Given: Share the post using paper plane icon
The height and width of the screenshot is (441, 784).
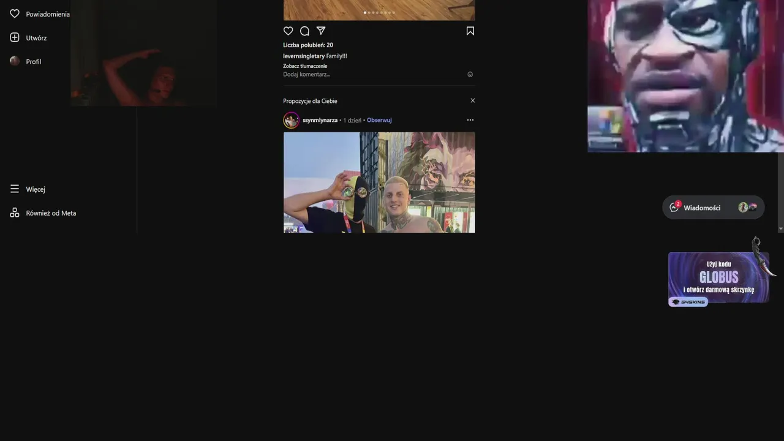Looking at the screenshot, I should pyautogui.click(x=321, y=31).
